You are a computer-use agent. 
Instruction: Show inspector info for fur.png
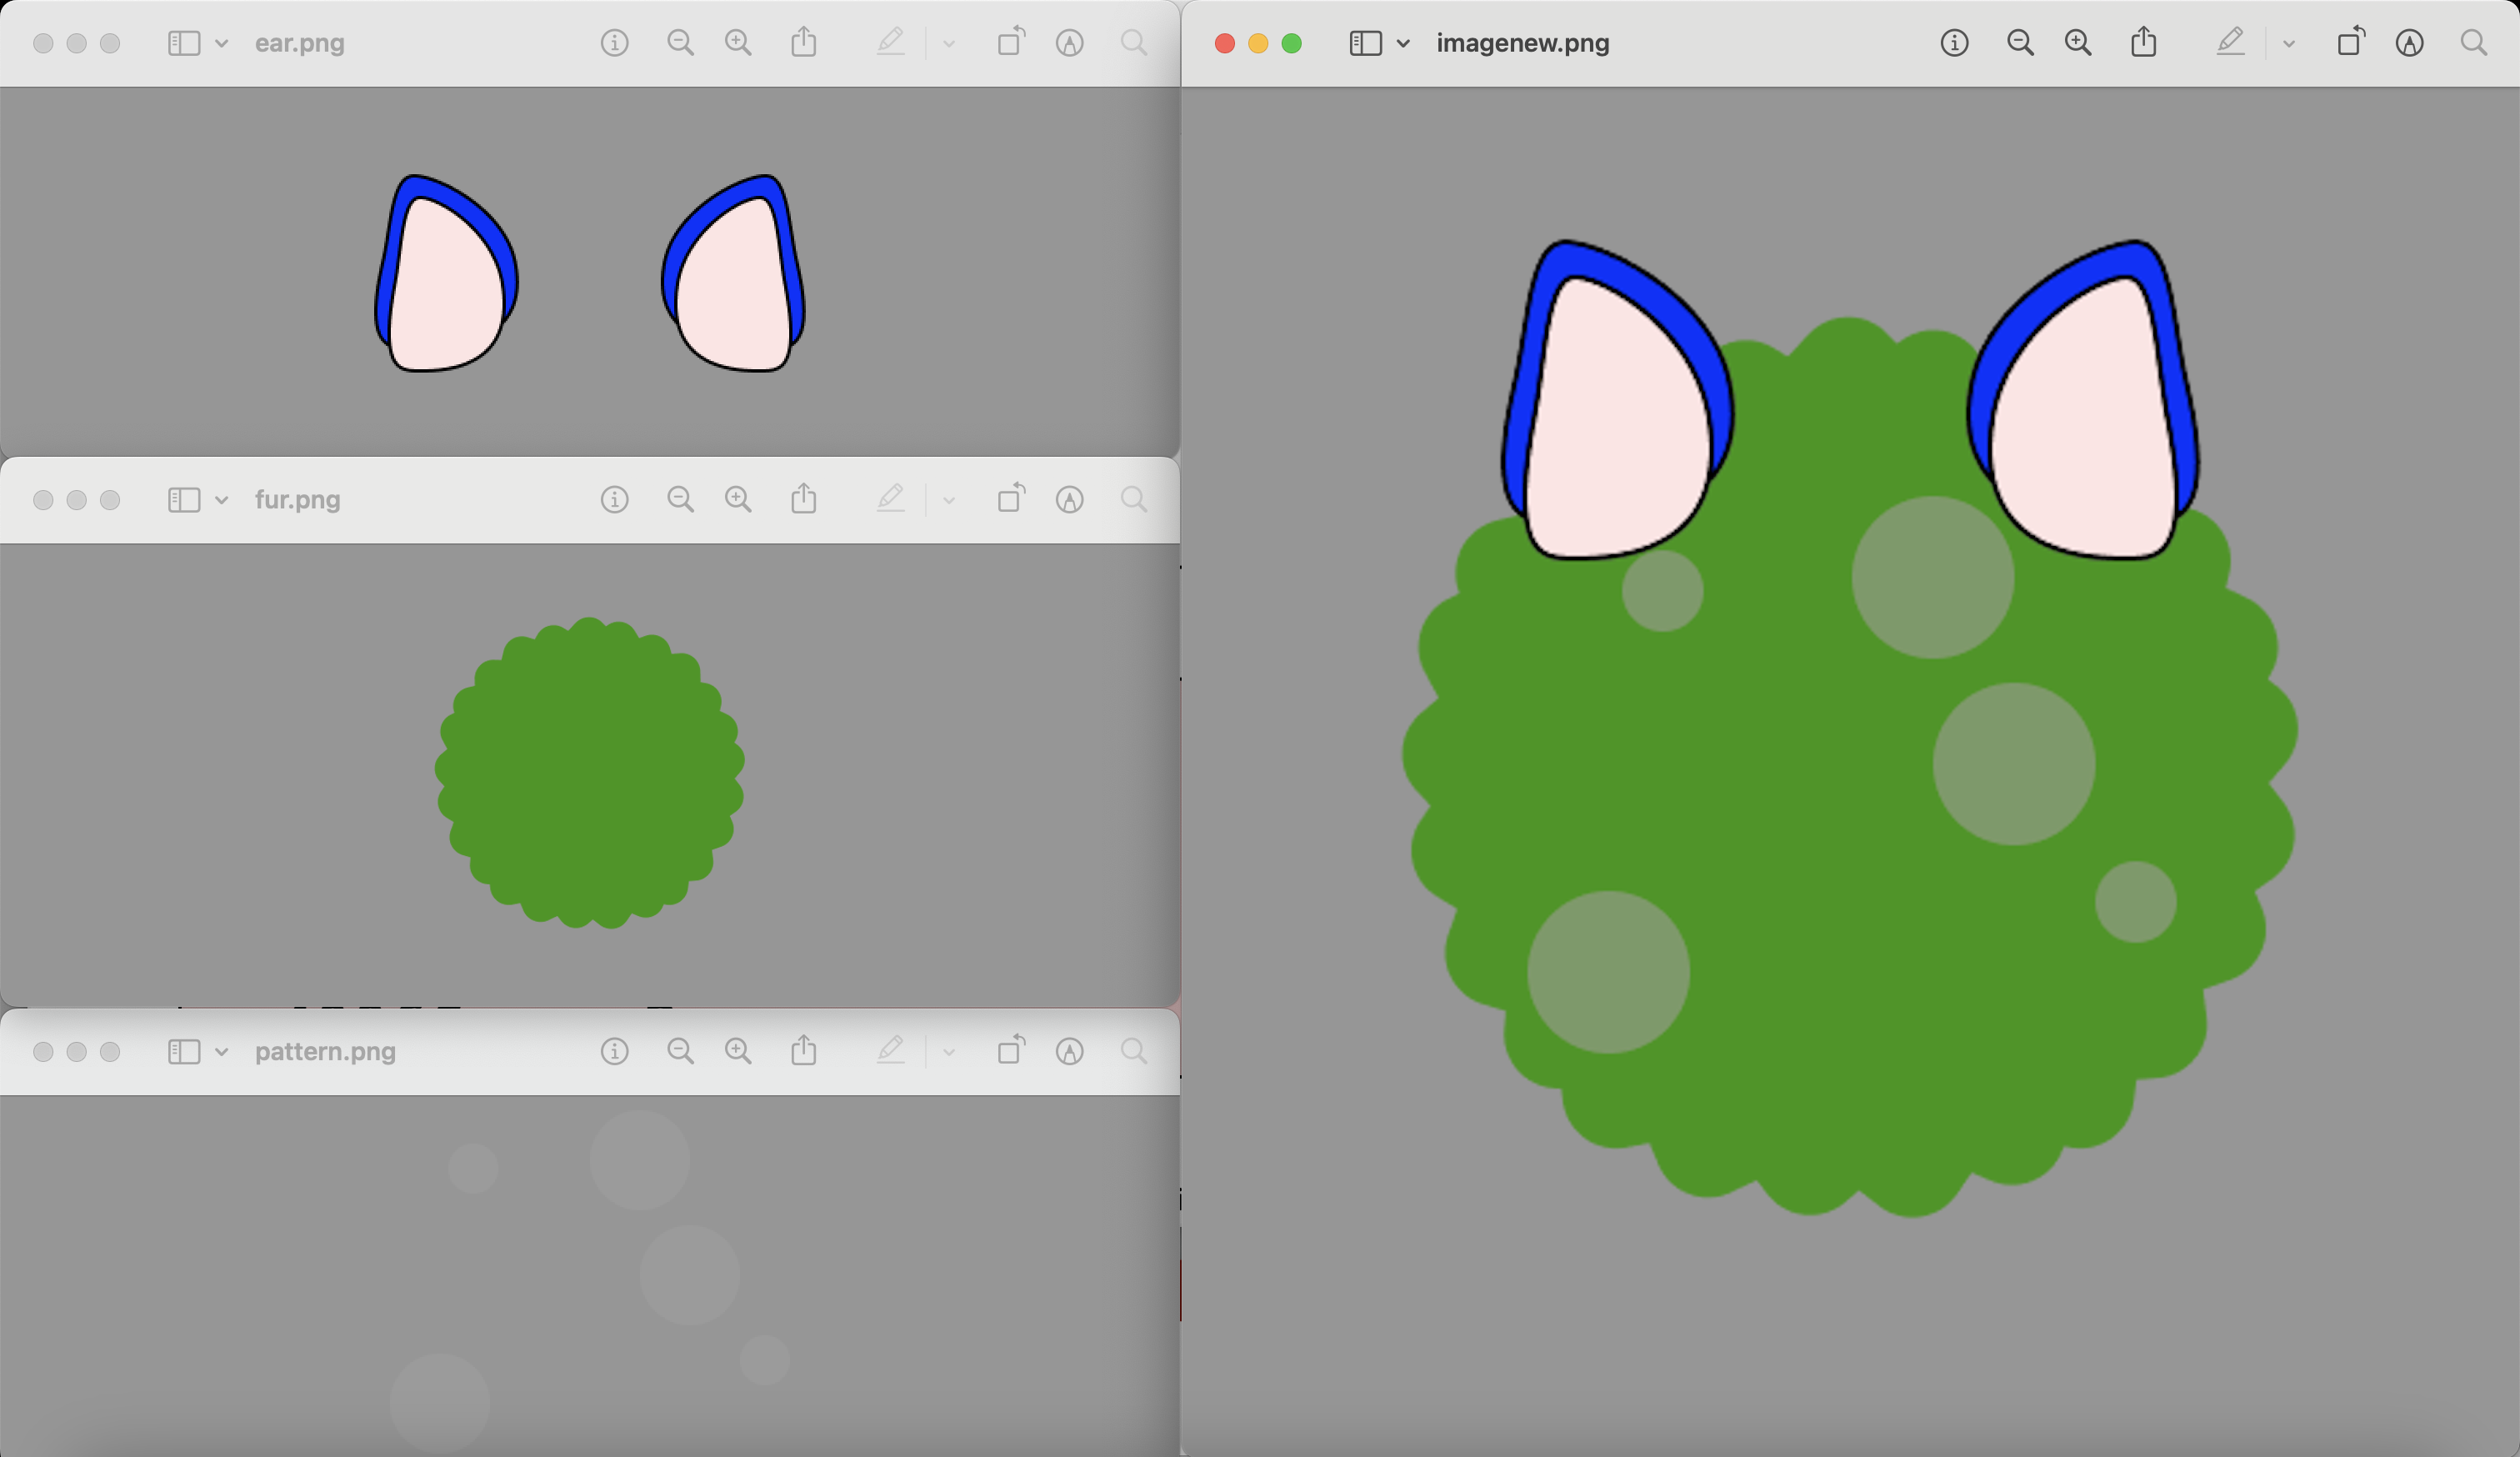(615, 500)
